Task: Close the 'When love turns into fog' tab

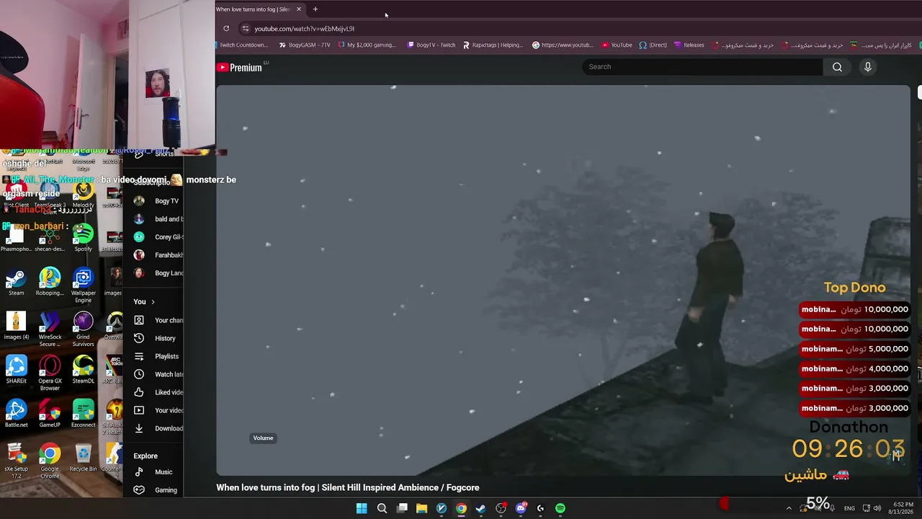Action: (298, 9)
